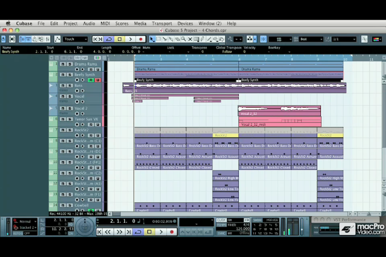Disable Read automation on Beefy Synth

[91, 80]
